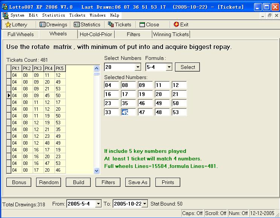Click PK5 cell 35 in ticket list
The height and width of the screenshot is (218, 280).
[x=60, y=130]
